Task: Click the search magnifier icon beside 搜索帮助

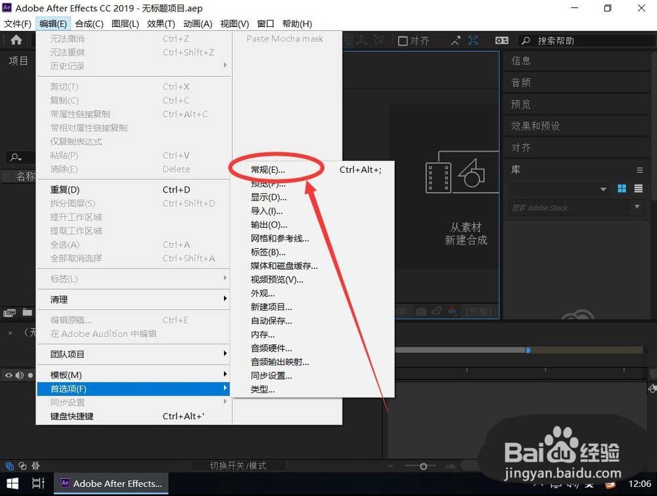Action: click(526, 41)
